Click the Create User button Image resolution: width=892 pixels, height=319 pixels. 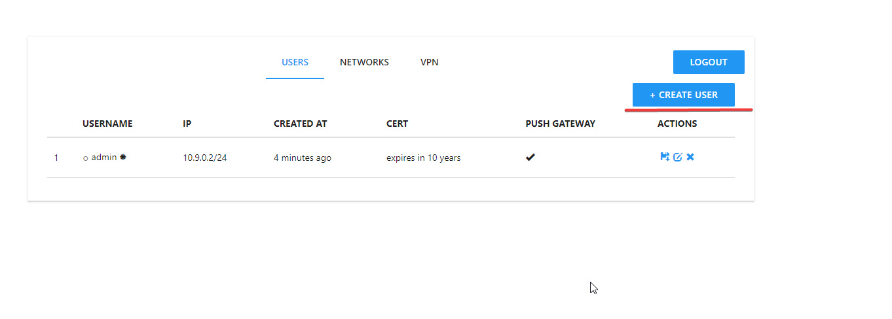(684, 95)
